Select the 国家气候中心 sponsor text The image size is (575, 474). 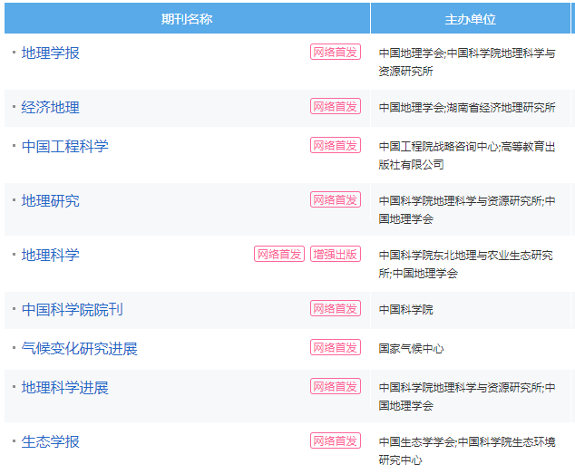411,348
